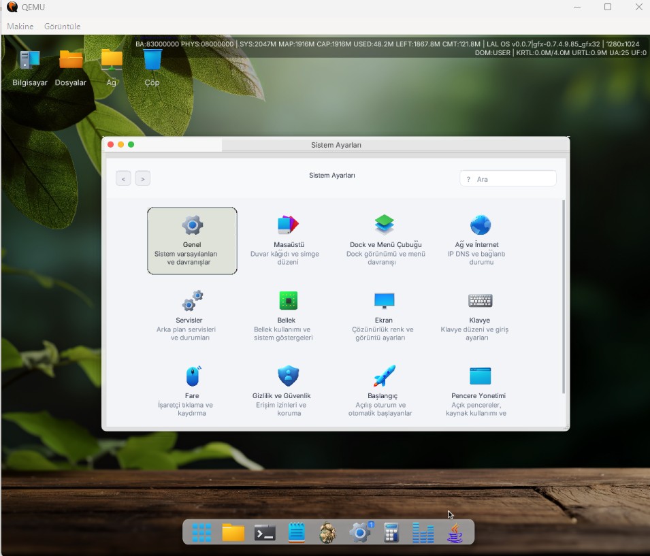650x556 pixels.
Task: Select the Bilgisayar desktop icon
Action: click(30, 68)
